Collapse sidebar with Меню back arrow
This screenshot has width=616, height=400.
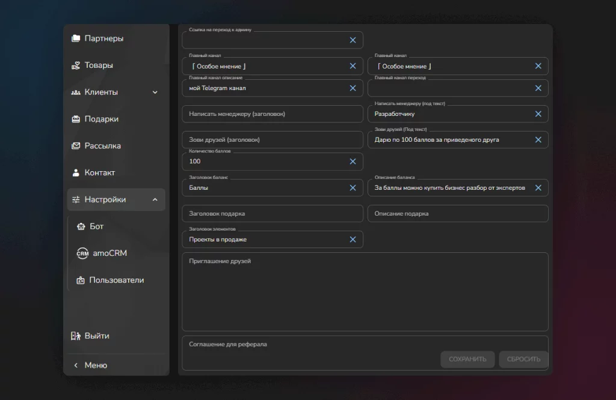coord(76,365)
